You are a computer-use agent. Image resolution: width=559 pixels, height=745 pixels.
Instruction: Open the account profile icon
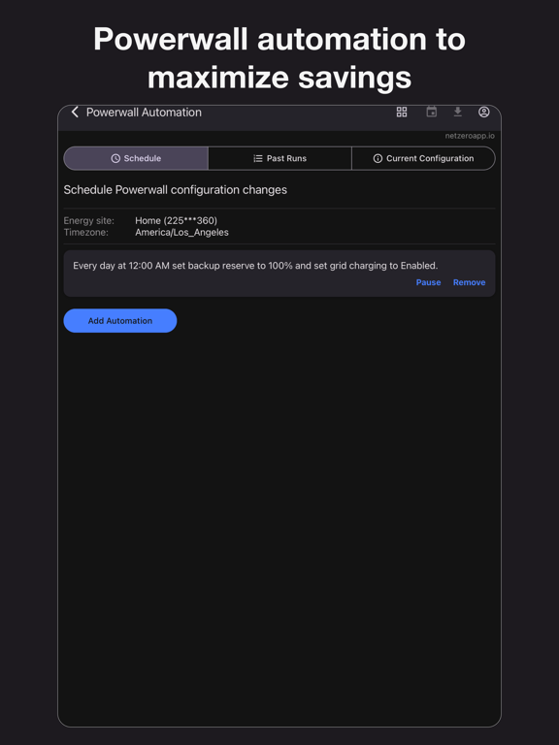point(484,113)
